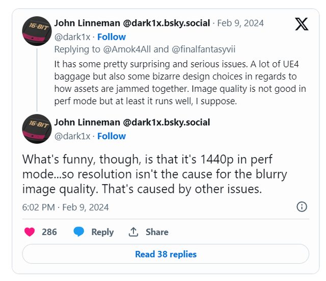
Task: Open the 6:02 PM · Feb 9, 2024 timestamp
Action: (x=65, y=207)
